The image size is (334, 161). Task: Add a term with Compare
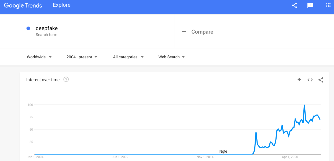click(x=202, y=32)
